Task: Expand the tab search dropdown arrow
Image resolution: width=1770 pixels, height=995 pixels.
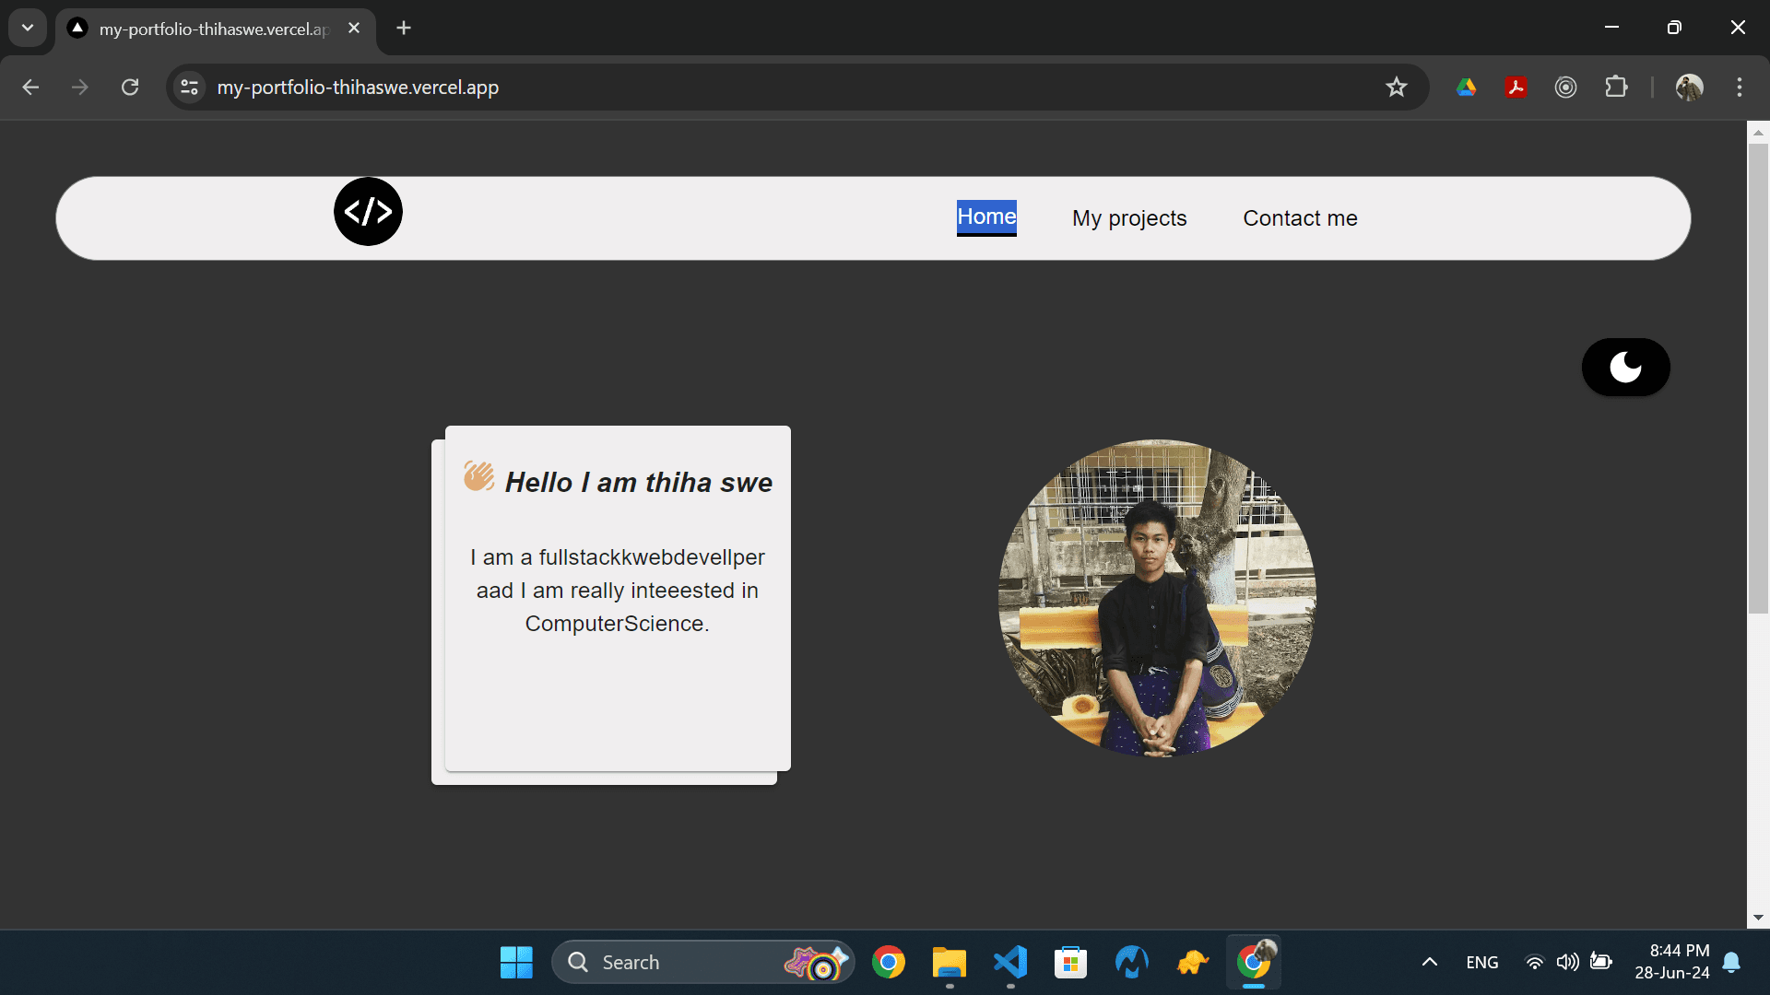Action: click(x=28, y=28)
